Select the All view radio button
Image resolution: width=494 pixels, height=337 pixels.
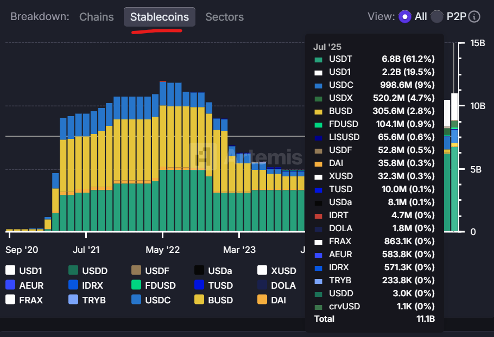404,17
